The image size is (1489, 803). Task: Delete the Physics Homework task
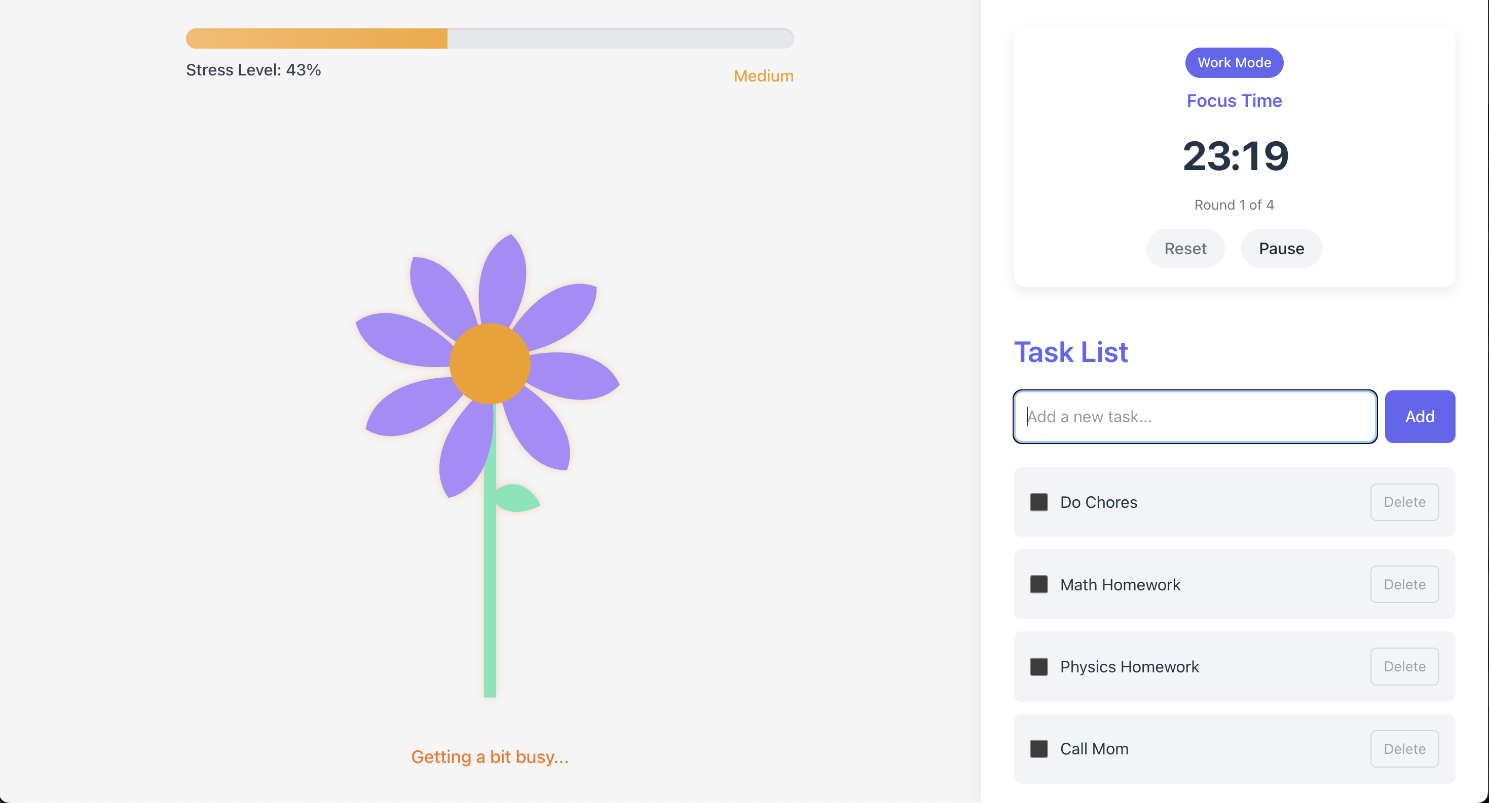[1403, 667]
